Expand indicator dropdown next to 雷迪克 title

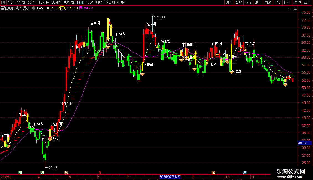point(34,8)
